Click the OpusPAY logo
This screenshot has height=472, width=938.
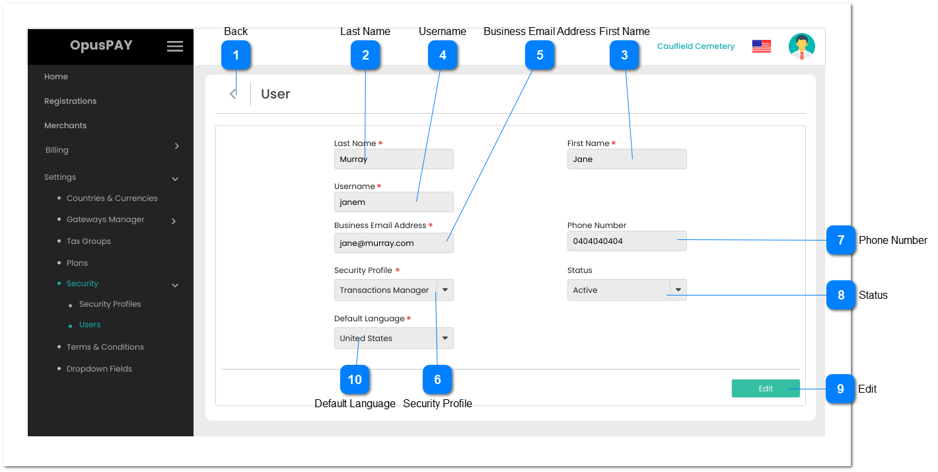point(101,46)
